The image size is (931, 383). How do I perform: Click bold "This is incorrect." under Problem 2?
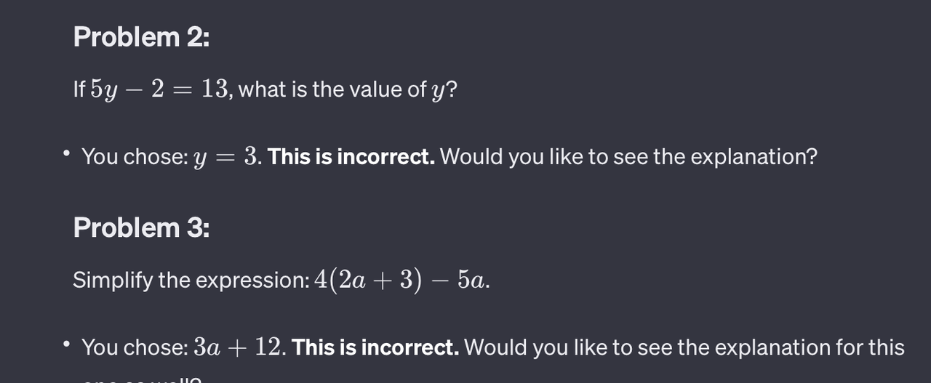coord(351,156)
